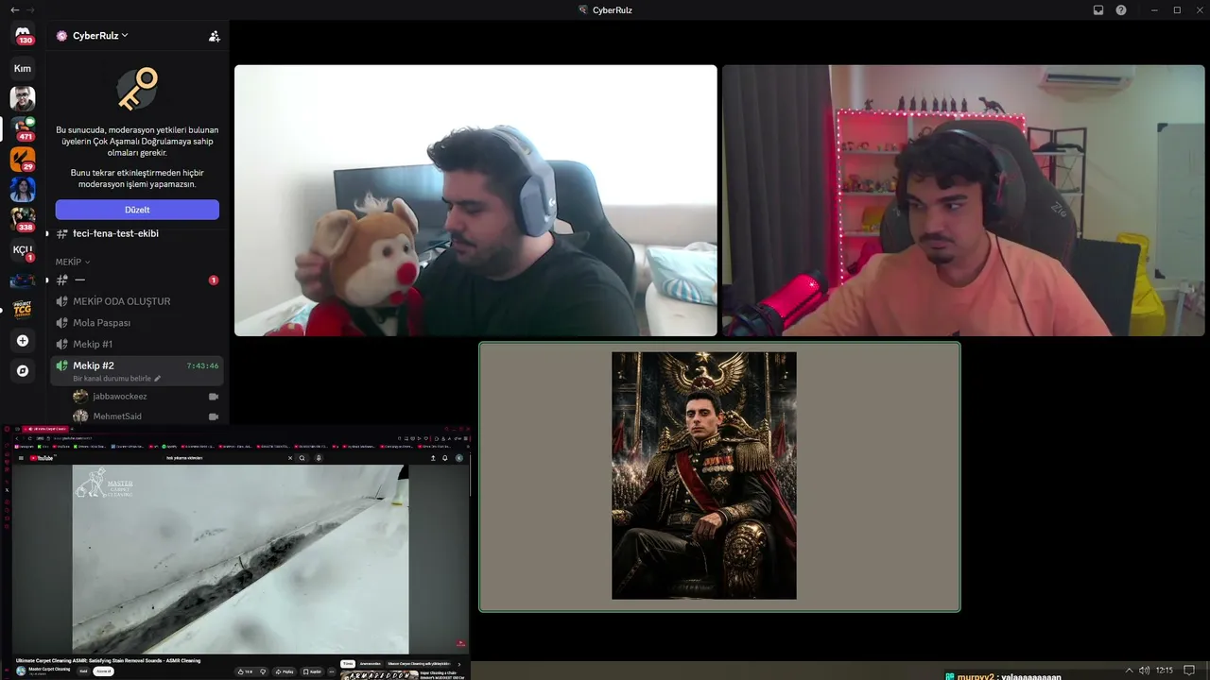1210x680 pixels.
Task: Click the YouTube logo in browser
Action: point(43,458)
